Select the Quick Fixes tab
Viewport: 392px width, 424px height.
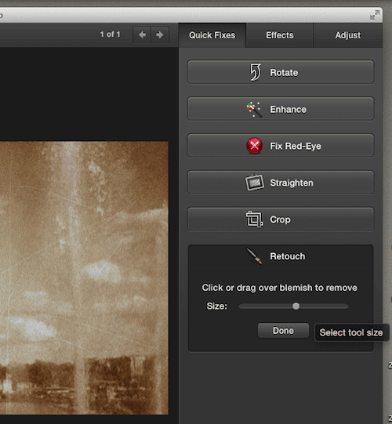[x=212, y=35]
